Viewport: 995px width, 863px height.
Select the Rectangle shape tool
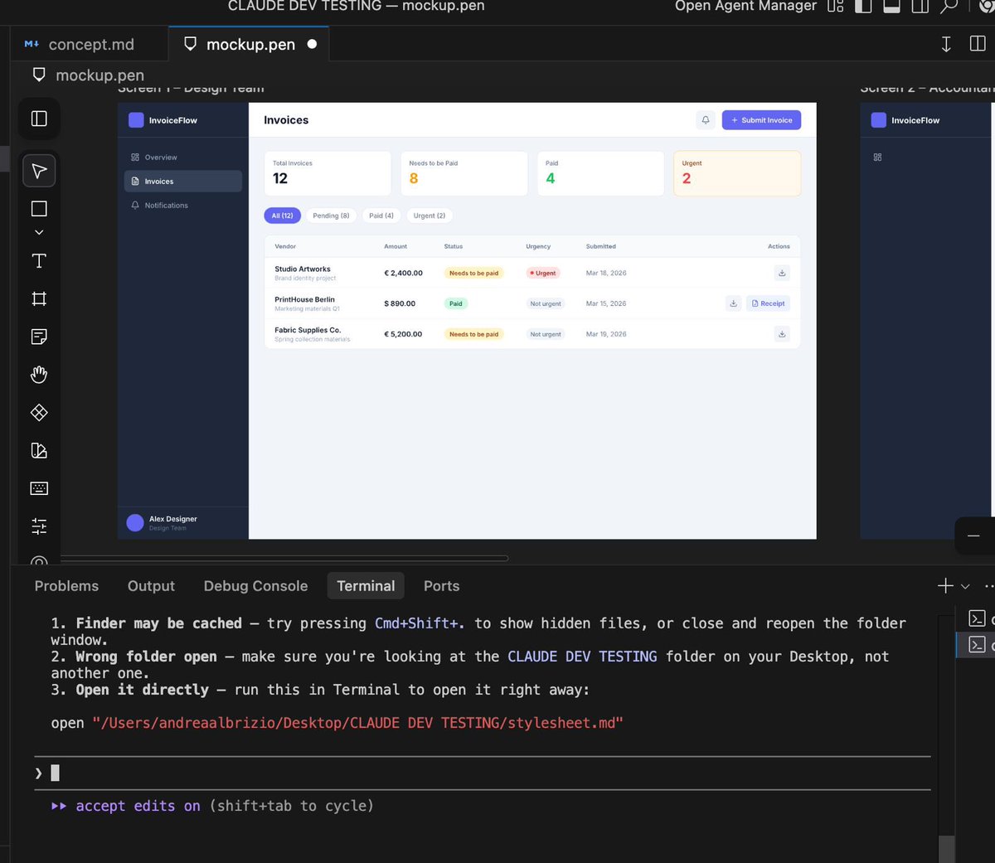click(39, 209)
